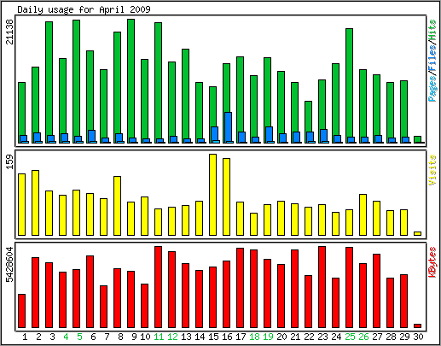The image size is (441, 346).
Task: Click the tallest yellow Visits bar for day 15
Action: [212, 195]
